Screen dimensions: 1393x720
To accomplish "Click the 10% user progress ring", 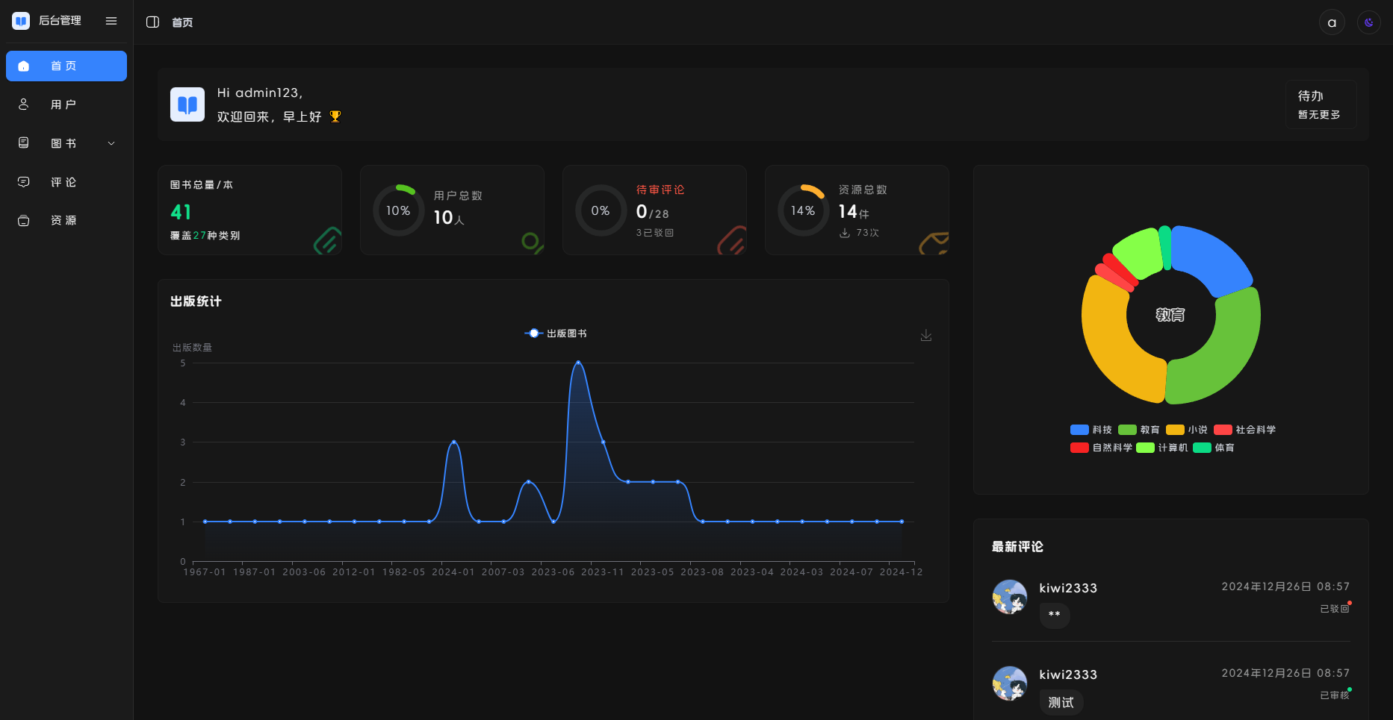I will [x=398, y=210].
